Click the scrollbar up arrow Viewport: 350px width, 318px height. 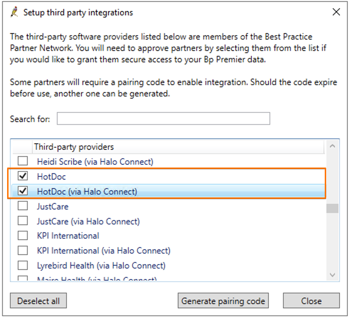(332, 145)
